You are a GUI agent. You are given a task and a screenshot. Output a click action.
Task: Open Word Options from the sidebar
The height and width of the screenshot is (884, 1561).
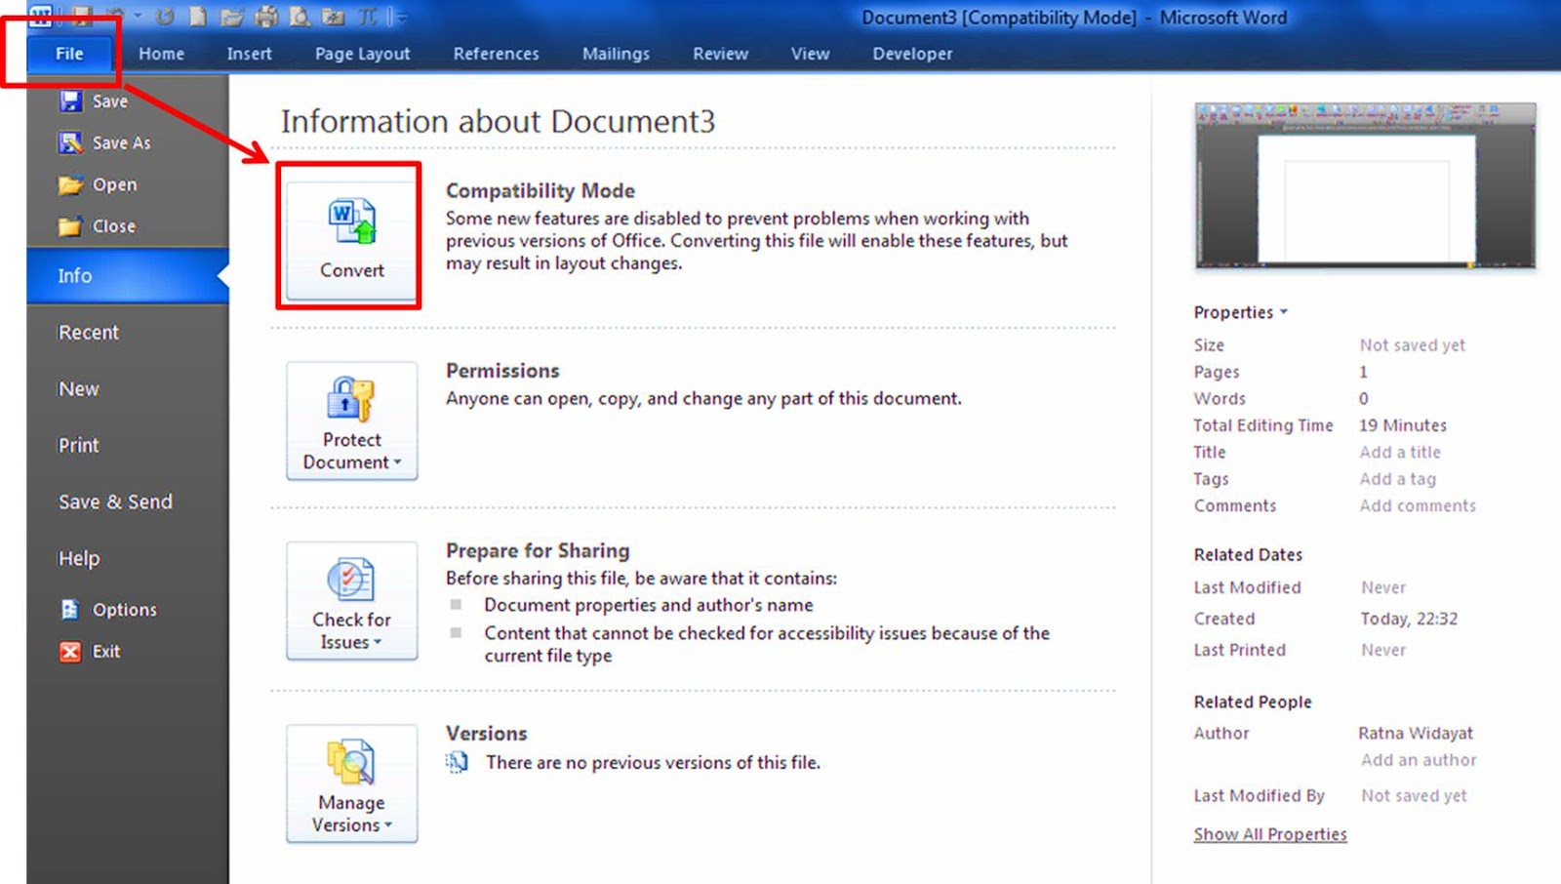tap(108, 609)
